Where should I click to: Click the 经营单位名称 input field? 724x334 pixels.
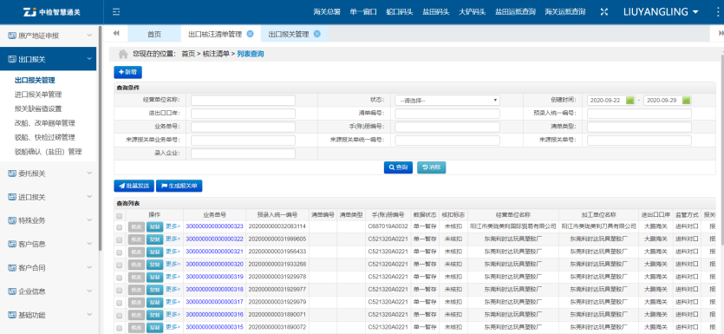click(243, 101)
